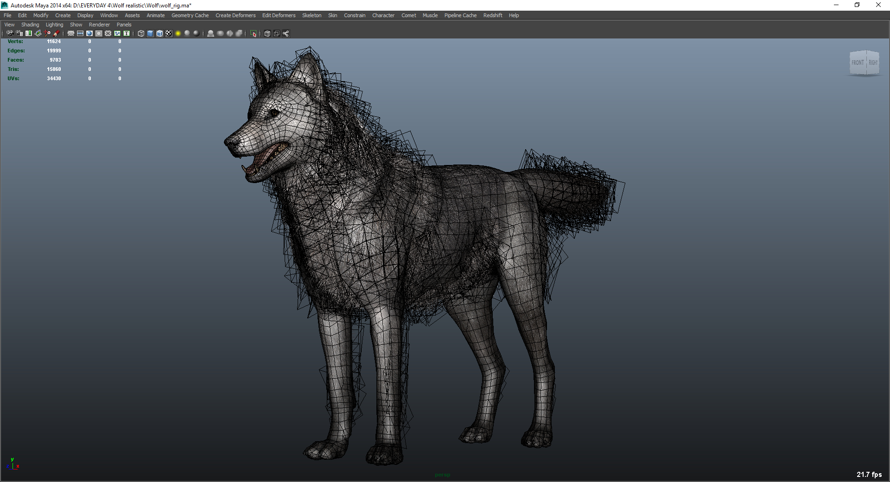The image size is (890, 482).
Task: Enable Textured display mode
Action: (168, 33)
